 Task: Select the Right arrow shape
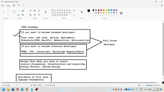[x=60, y=13]
